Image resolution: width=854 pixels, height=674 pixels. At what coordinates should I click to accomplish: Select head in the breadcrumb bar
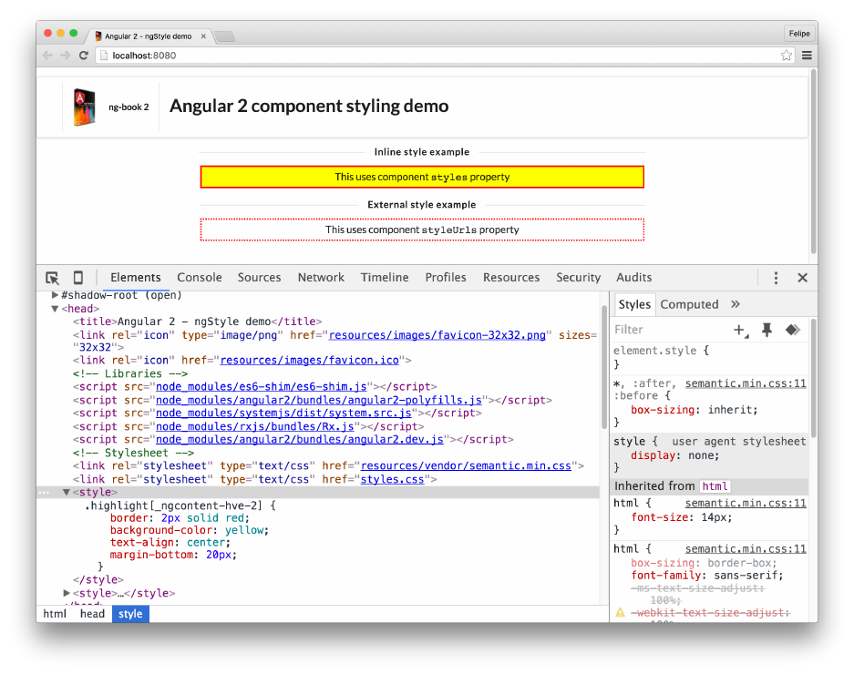[92, 614]
